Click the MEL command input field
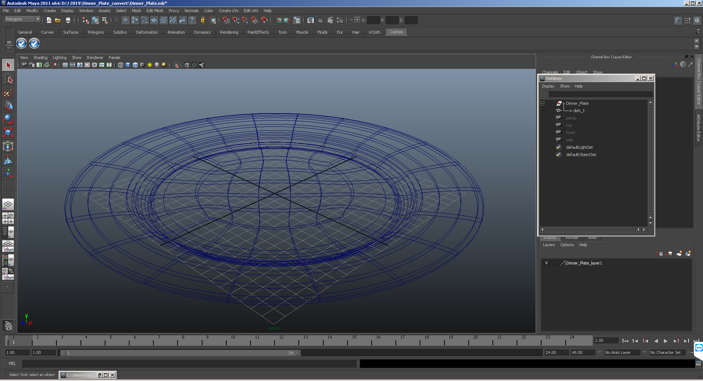The width and height of the screenshot is (703, 381). point(189,363)
